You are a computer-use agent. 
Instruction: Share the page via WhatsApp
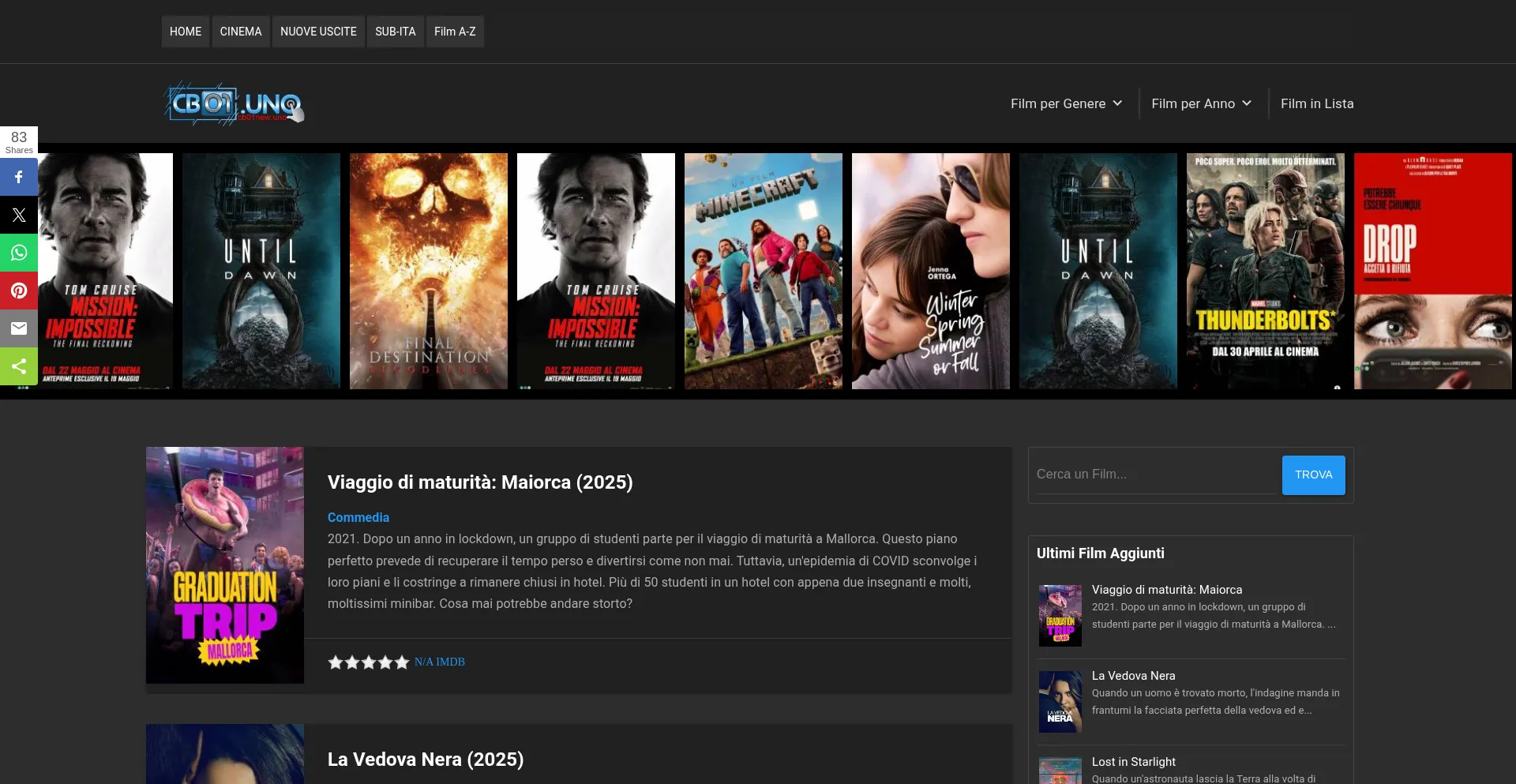[x=19, y=253]
